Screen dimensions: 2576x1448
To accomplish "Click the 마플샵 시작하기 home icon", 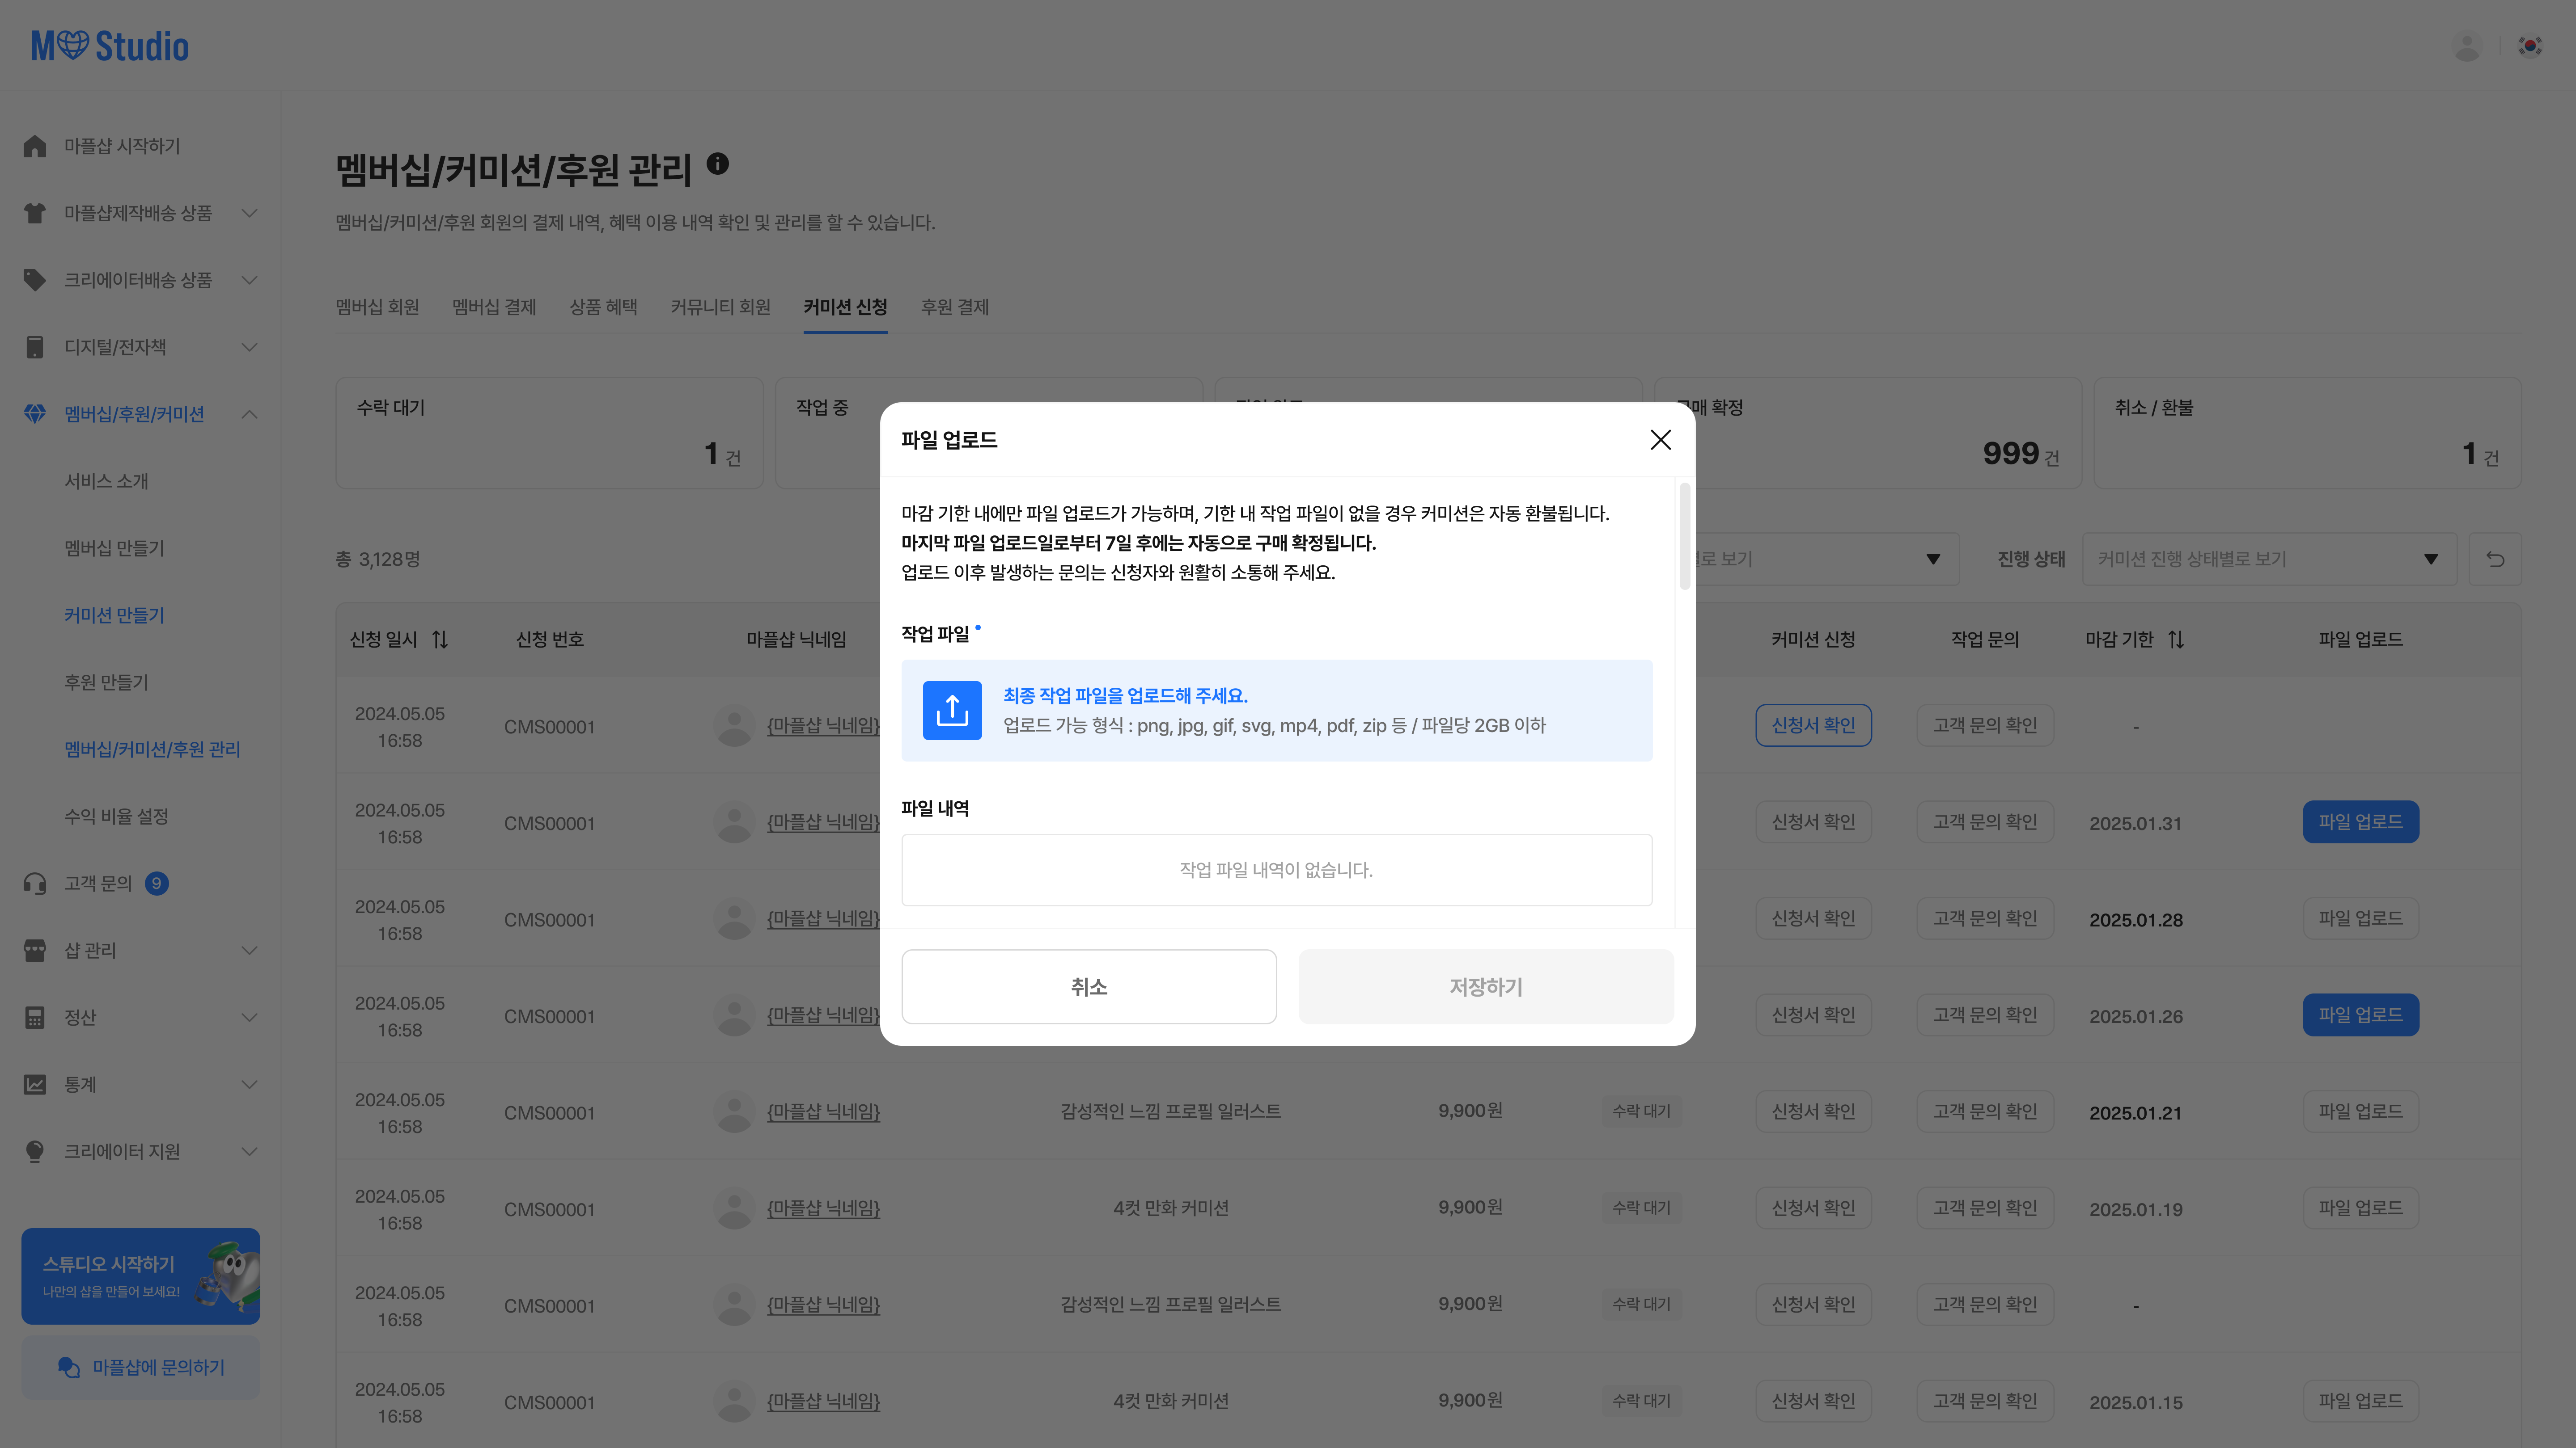I will (x=35, y=146).
